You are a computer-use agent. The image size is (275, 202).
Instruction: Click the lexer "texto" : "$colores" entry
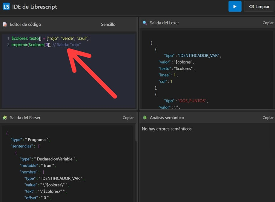pyautogui.click(x=176, y=68)
